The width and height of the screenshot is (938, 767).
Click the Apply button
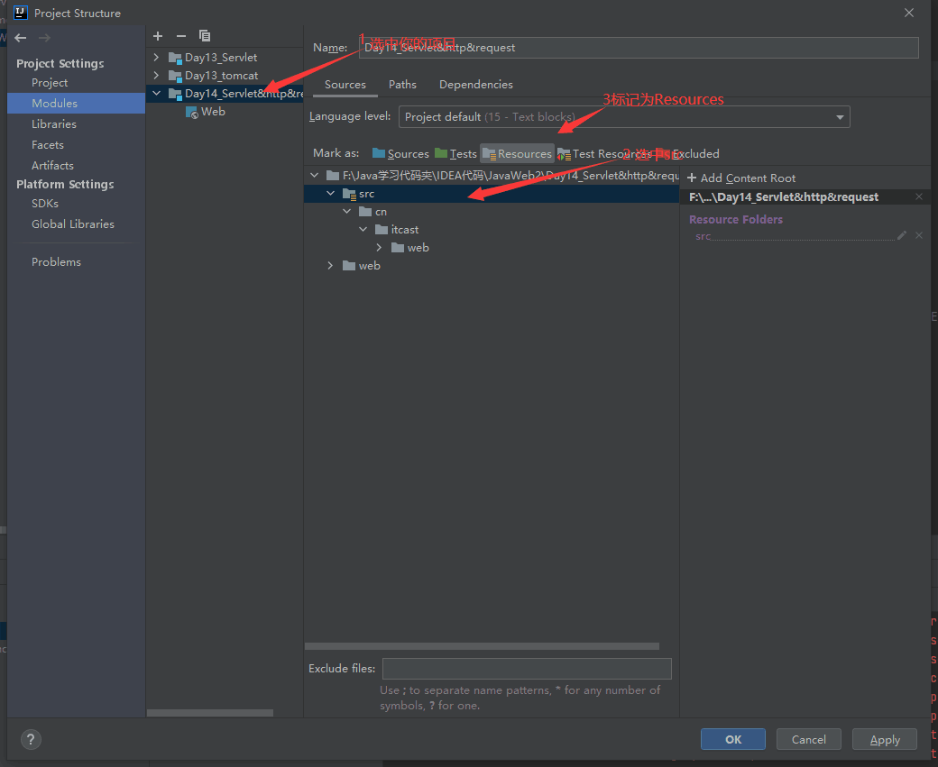tap(885, 739)
